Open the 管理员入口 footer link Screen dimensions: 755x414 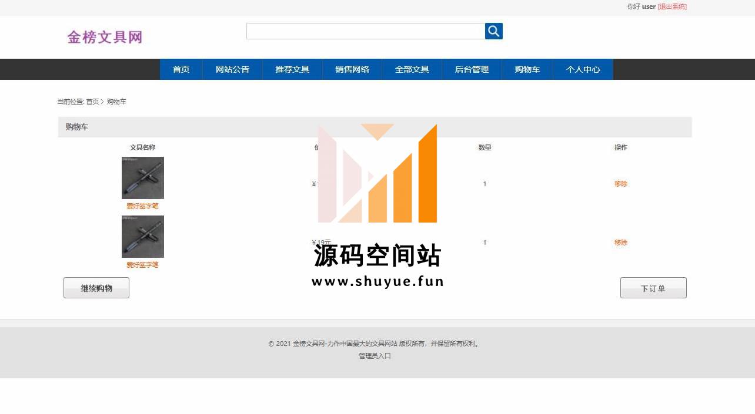[375, 356]
